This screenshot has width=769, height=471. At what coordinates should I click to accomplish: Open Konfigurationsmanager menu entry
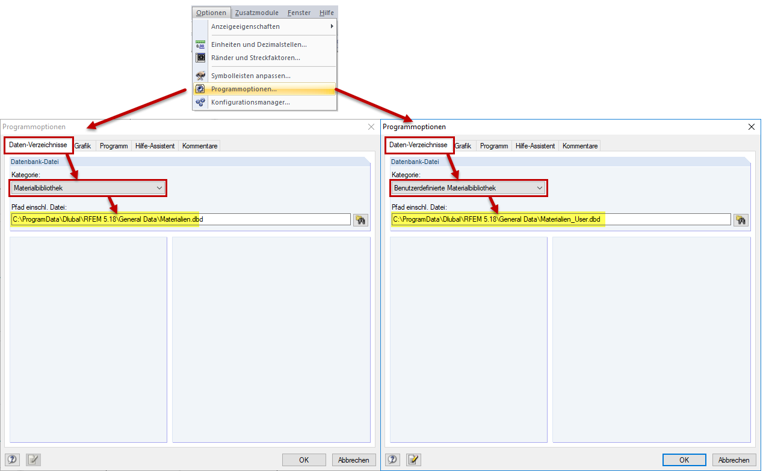click(x=265, y=102)
